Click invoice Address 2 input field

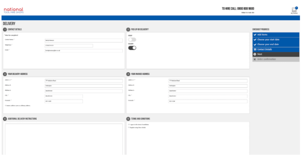[208, 86]
